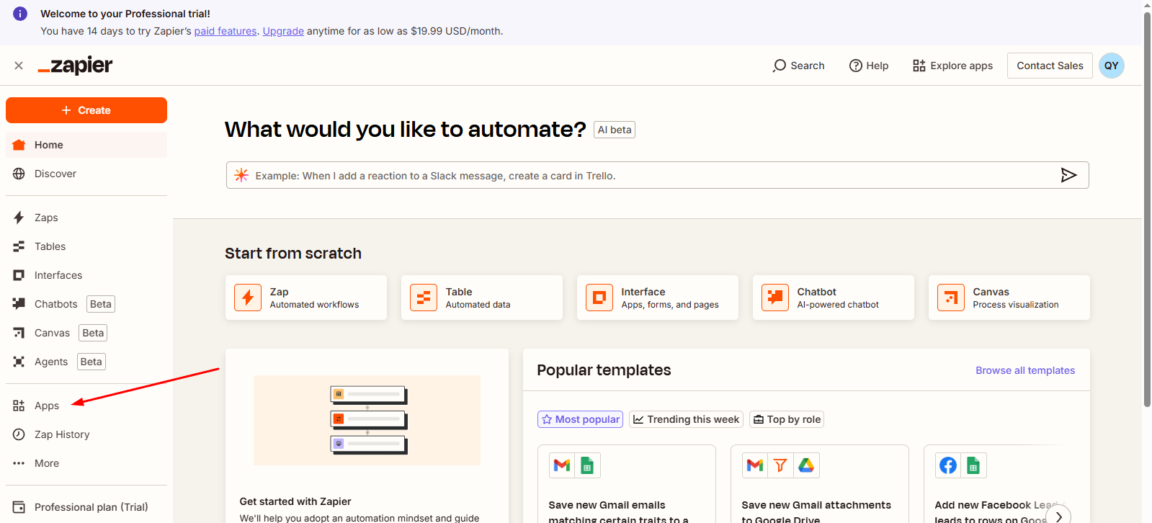Open Professional plan (Trial) page
1152x523 pixels.
click(86, 507)
